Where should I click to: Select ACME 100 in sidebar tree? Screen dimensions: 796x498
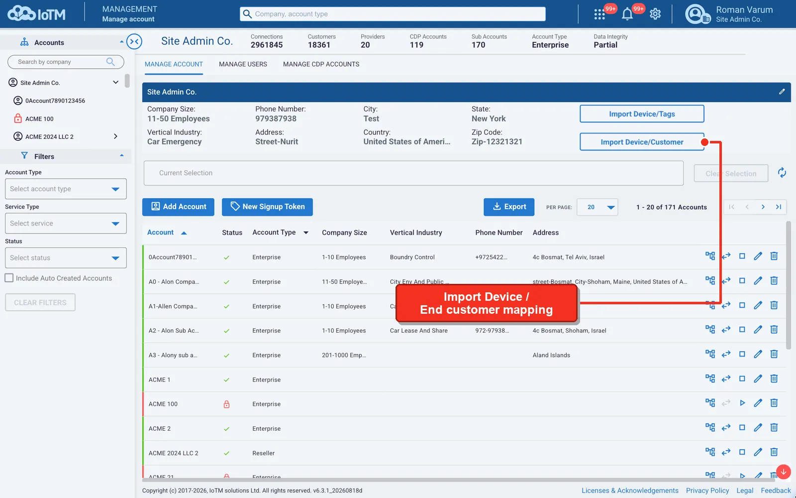[x=39, y=119]
